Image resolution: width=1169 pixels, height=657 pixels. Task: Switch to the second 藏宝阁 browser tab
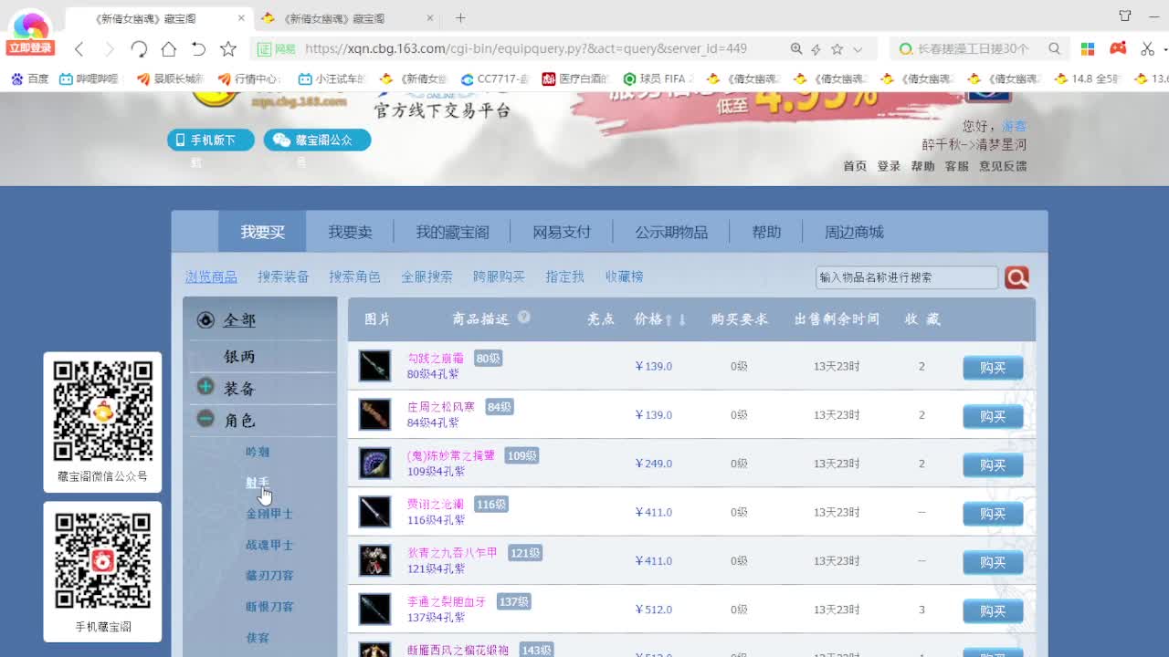pyautogui.click(x=333, y=16)
